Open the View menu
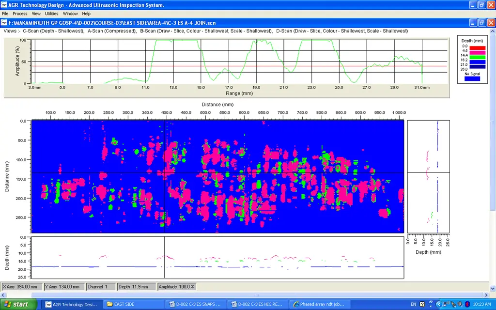Screen dimensions: 496x310 36,14
